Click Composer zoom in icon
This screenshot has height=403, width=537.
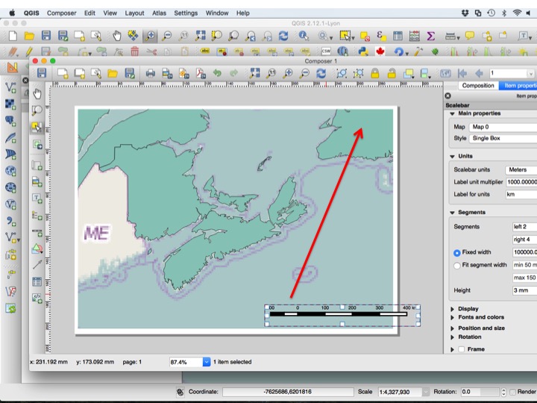288,73
